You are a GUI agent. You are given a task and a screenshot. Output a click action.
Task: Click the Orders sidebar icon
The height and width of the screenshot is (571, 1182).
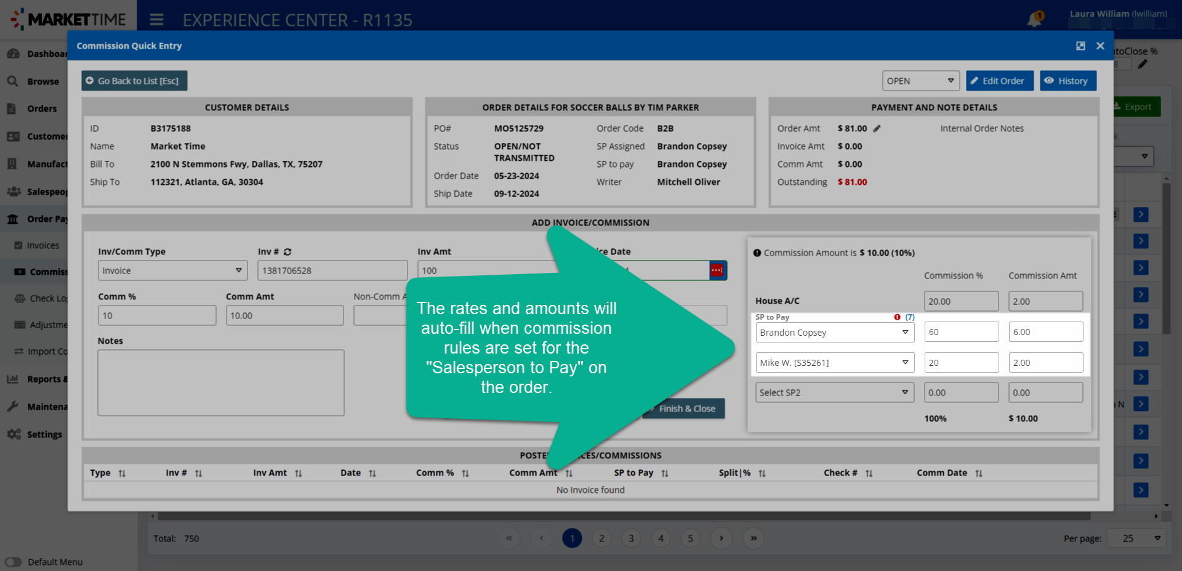coord(12,108)
